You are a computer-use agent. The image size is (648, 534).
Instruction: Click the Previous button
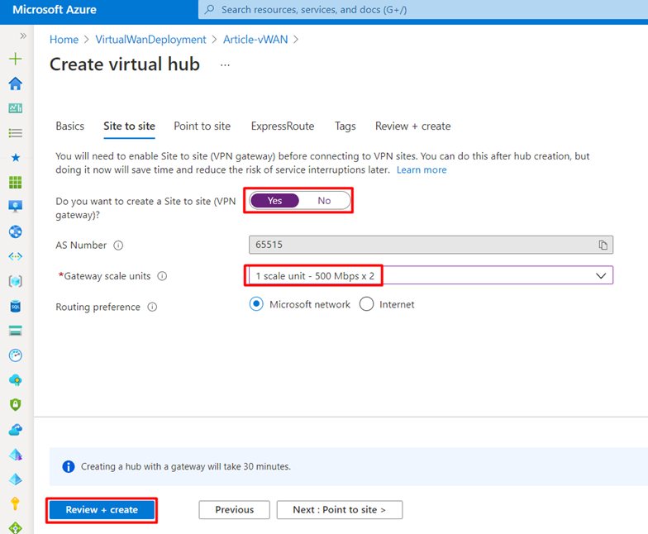tap(235, 510)
